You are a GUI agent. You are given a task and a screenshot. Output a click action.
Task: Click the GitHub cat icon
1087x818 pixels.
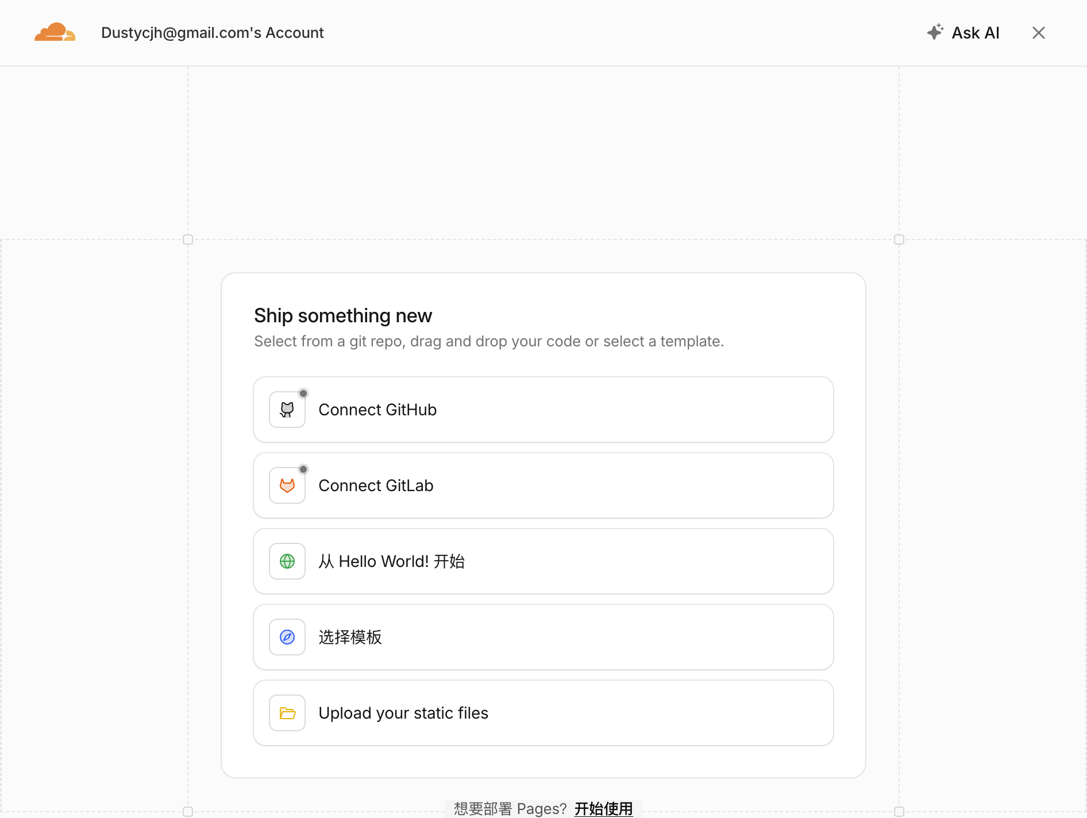tap(287, 410)
